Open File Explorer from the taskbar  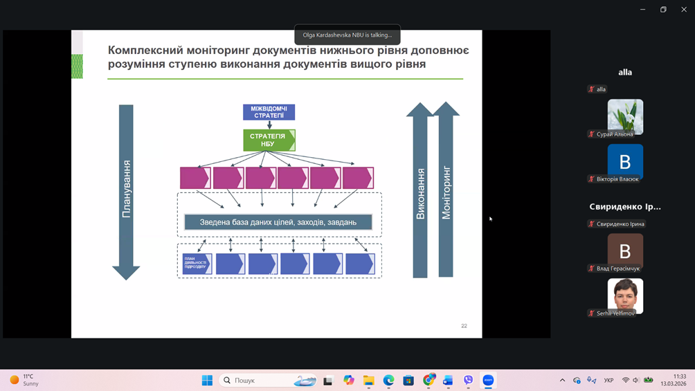369,380
